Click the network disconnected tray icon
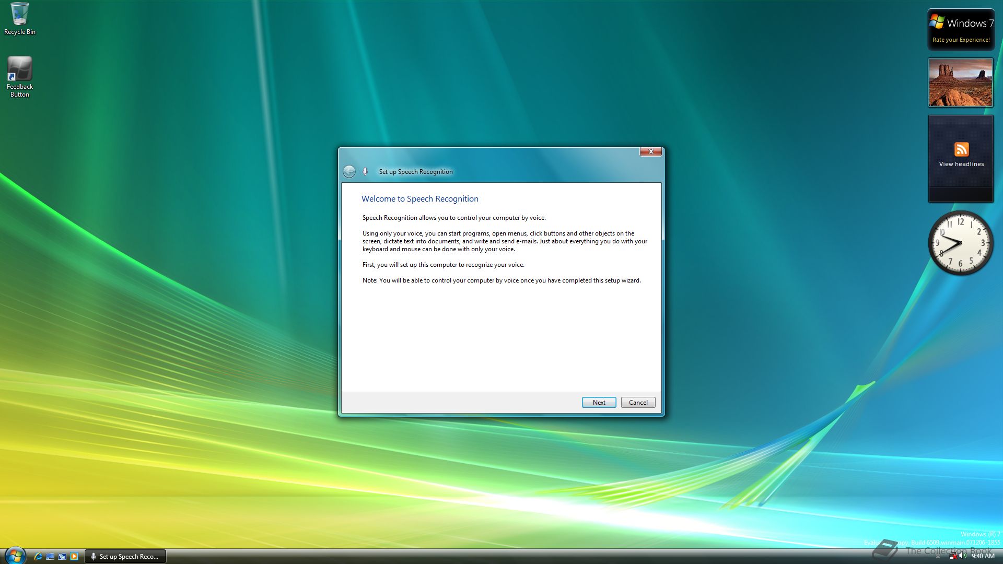This screenshot has height=564, width=1003. (x=953, y=556)
